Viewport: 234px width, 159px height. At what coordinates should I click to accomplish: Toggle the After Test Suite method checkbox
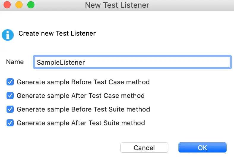point(10,123)
